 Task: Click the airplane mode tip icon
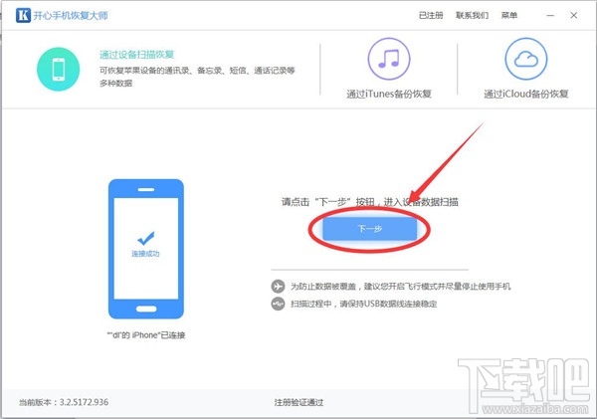coord(278,286)
